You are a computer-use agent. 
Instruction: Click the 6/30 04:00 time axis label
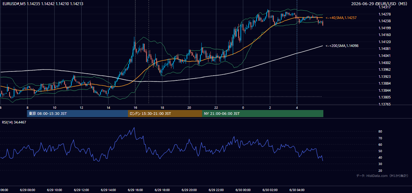pyautogui.click(x=297, y=190)
